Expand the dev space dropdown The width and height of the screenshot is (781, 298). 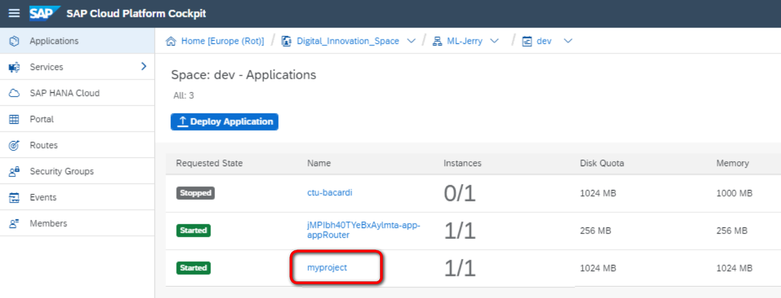point(568,41)
